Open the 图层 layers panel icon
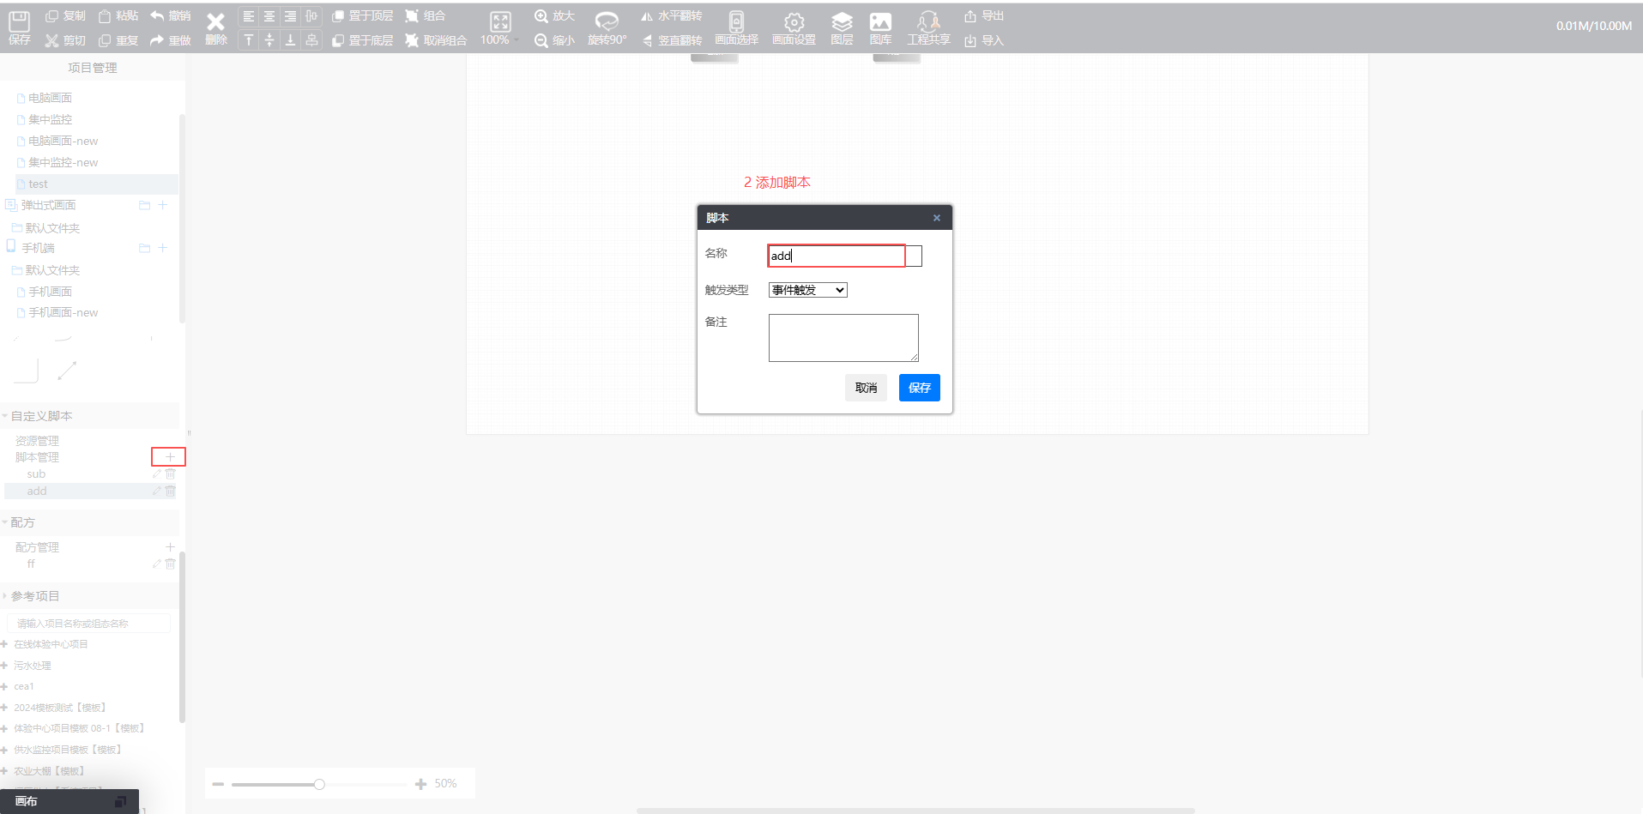Viewport: 1643px width, 814px height. (842, 22)
